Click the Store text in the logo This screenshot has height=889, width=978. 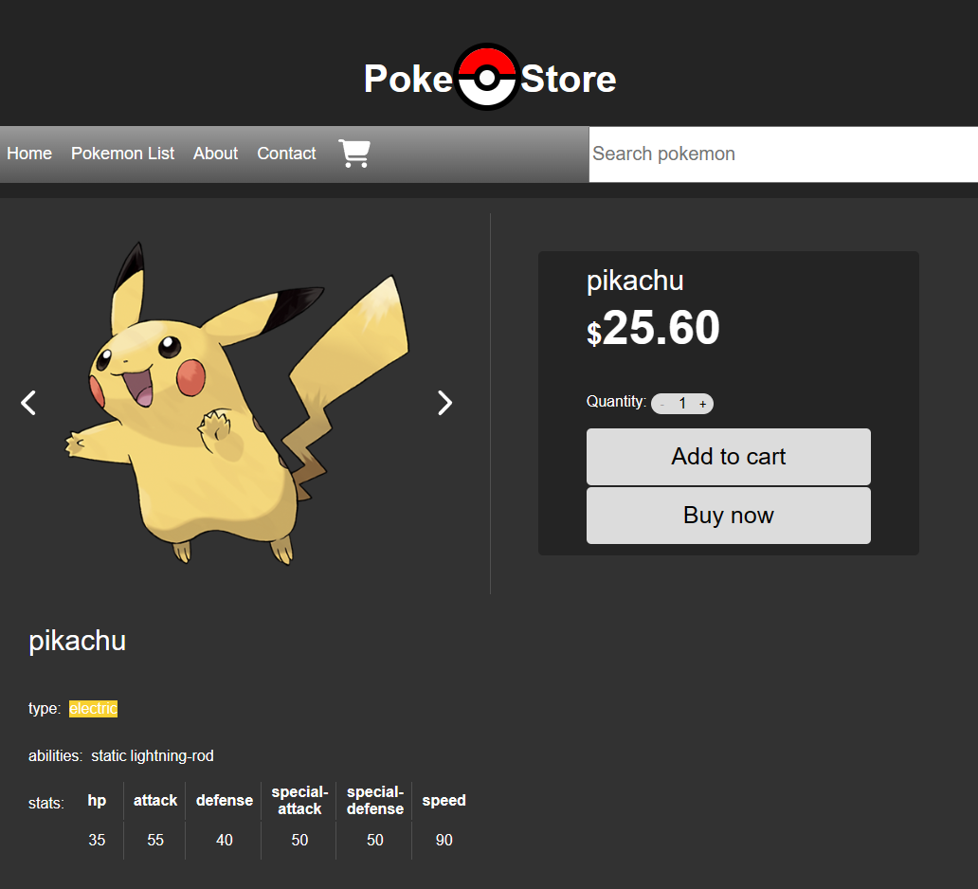[569, 80]
